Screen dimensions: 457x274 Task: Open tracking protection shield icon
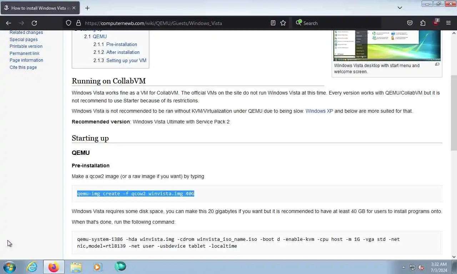(x=69, y=23)
